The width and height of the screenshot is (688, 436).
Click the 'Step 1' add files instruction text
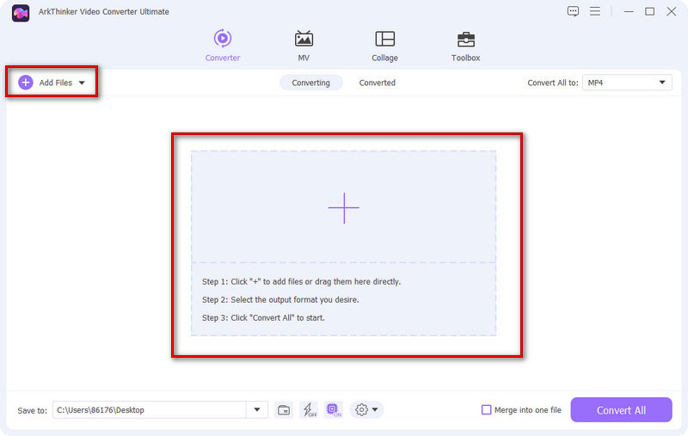302,281
